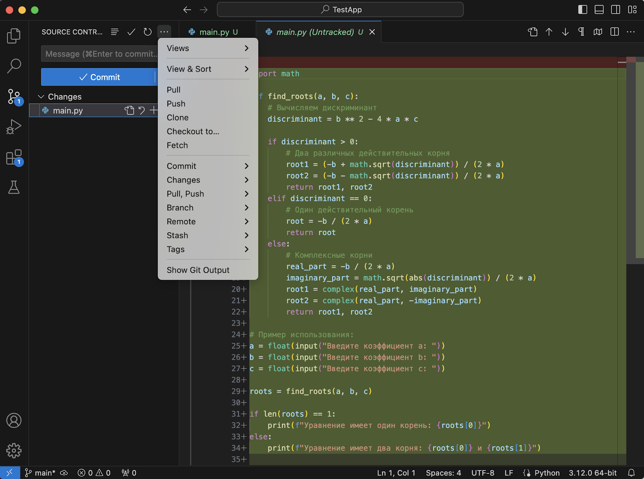Click the main* branch in status bar

[40, 473]
